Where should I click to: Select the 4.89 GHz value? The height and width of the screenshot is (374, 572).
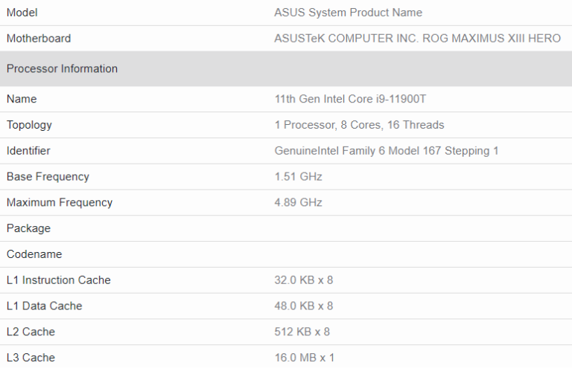pyautogui.click(x=298, y=203)
